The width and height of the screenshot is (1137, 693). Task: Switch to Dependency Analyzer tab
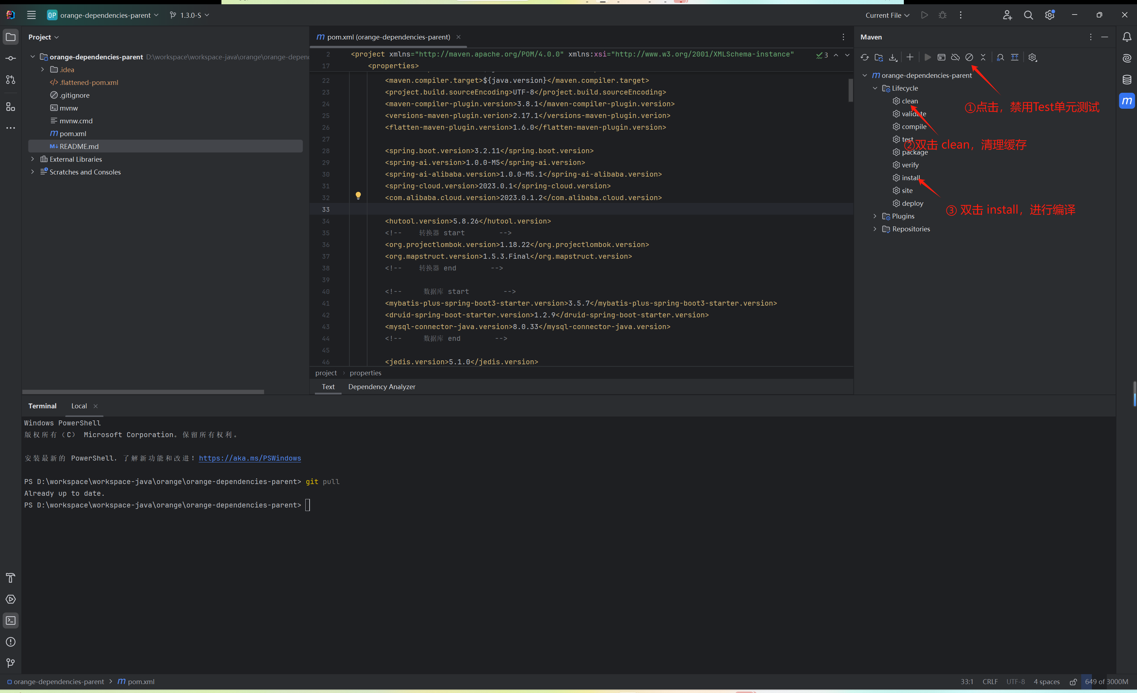[382, 387]
